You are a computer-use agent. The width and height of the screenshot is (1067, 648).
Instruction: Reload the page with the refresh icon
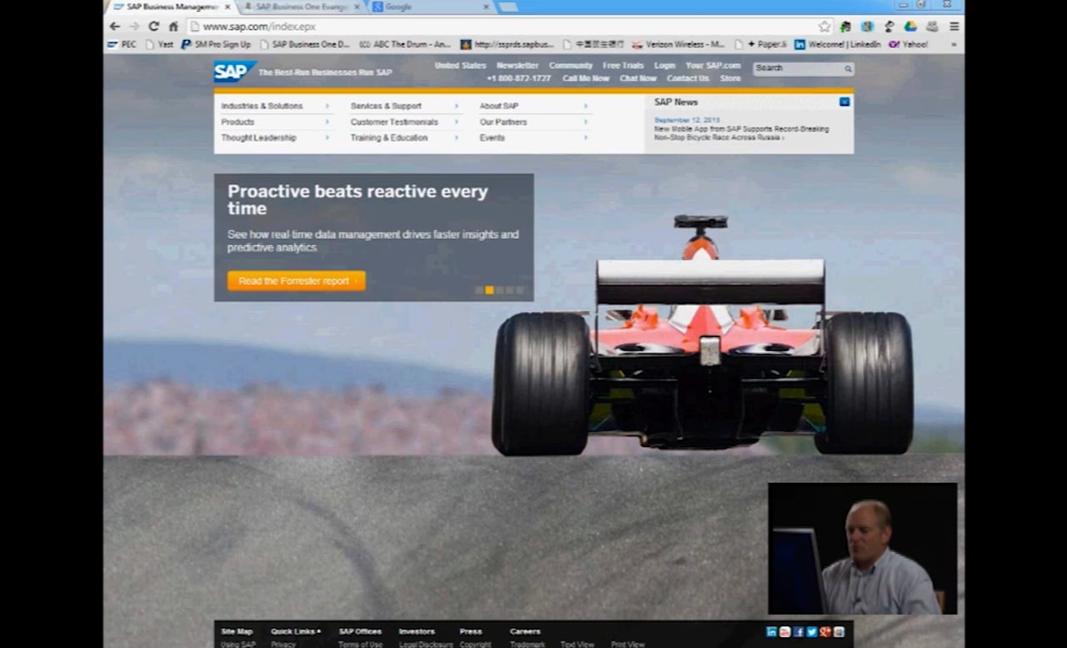(153, 26)
